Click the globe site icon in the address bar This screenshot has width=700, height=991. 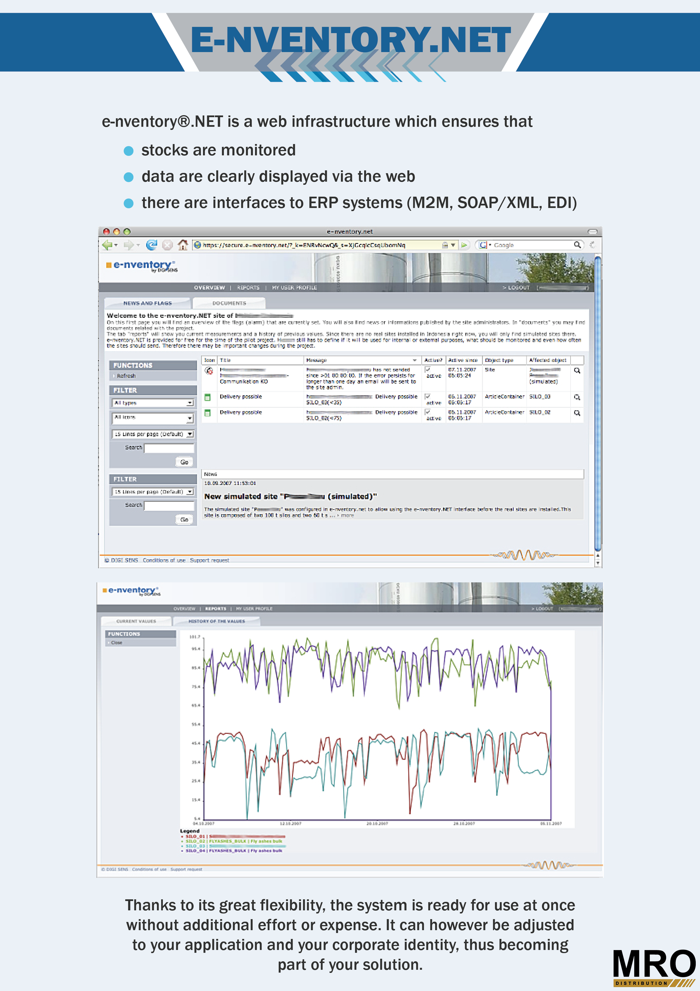click(198, 245)
